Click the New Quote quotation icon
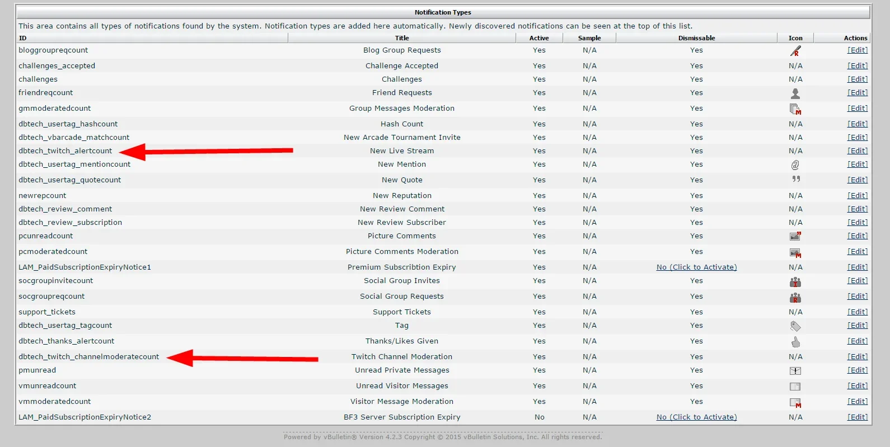Image resolution: width=890 pixels, height=447 pixels. [796, 179]
